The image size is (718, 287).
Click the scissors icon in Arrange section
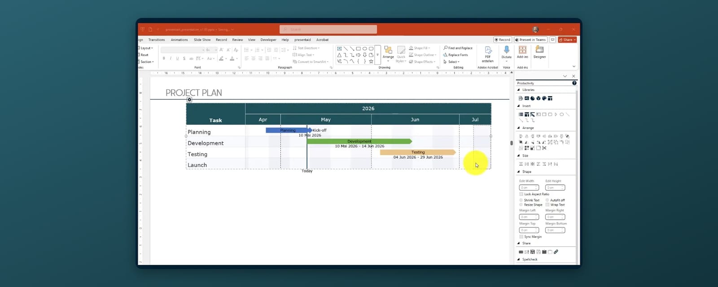(544, 148)
